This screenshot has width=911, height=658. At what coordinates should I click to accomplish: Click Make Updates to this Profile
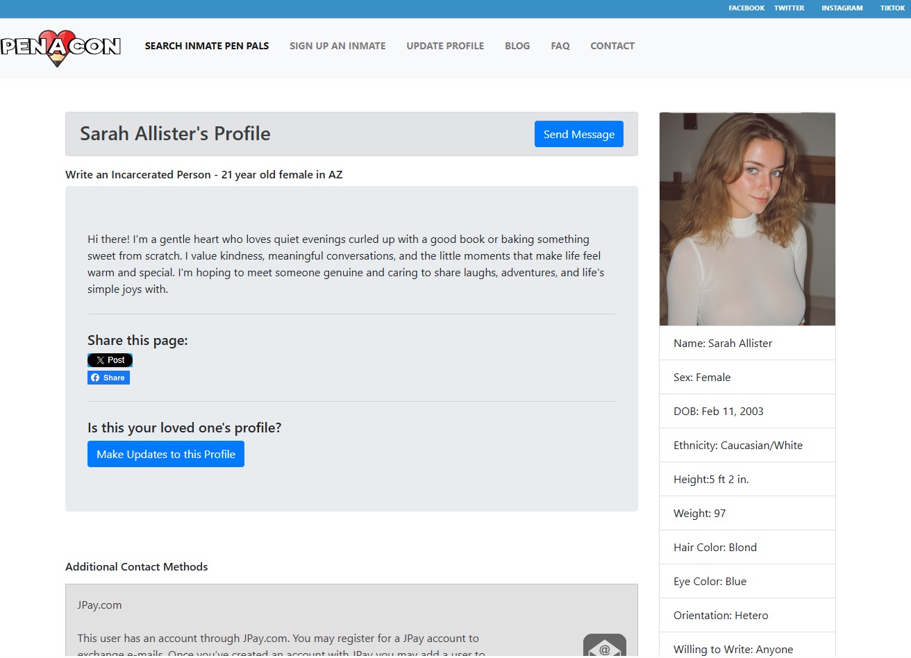pos(166,454)
